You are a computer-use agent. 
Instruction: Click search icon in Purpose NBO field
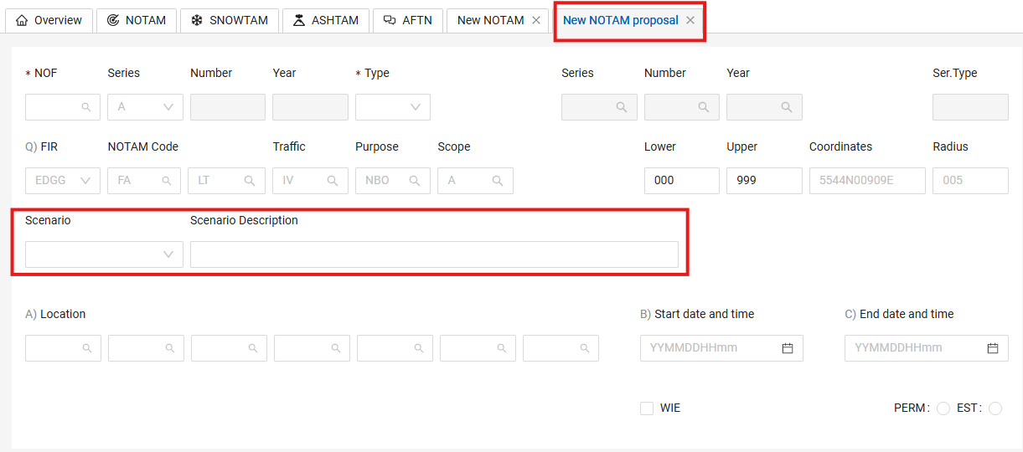(x=415, y=181)
